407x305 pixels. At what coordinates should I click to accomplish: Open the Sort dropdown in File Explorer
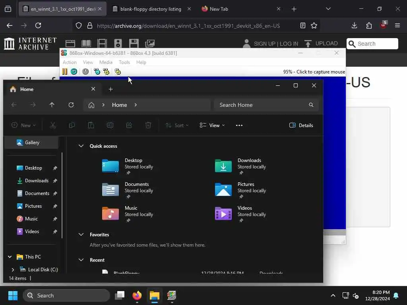pyautogui.click(x=177, y=125)
